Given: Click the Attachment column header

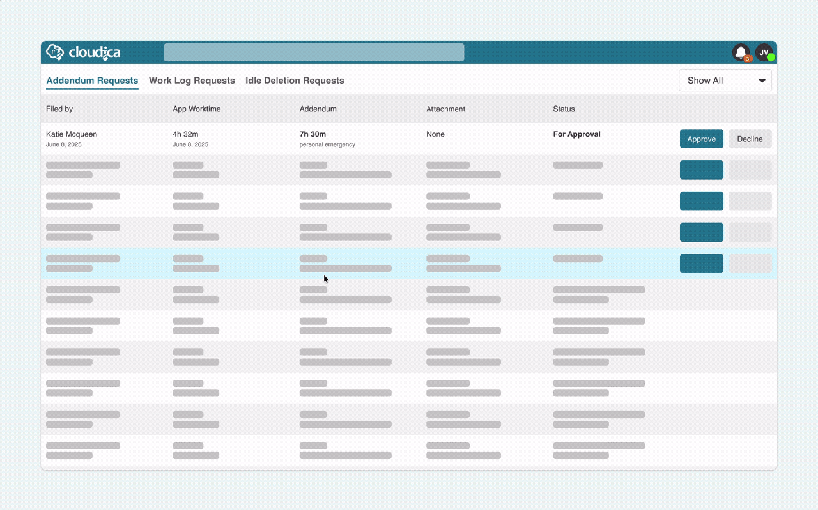Looking at the screenshot, I should pos(446,109).
